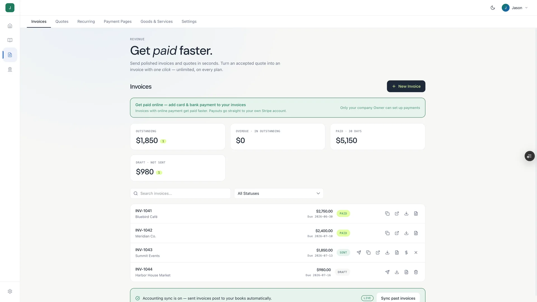This screenshot has width=537, height=302.
Task: Duplicate invoice INV-1041
Action: (x=387, y=214)
